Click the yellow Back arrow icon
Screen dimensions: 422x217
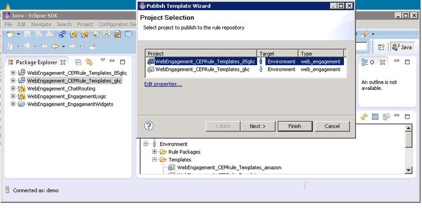tap(55, 47)
